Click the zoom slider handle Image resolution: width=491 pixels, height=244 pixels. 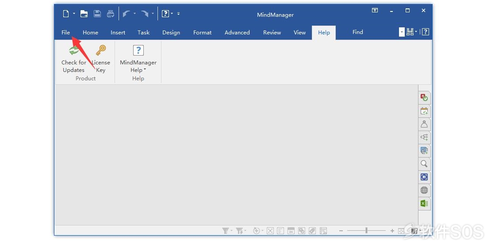[366, 231]
